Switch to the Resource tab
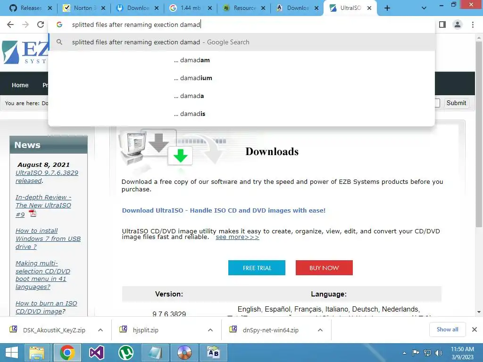This screenshot has height=362, width=483. point(244,8)
